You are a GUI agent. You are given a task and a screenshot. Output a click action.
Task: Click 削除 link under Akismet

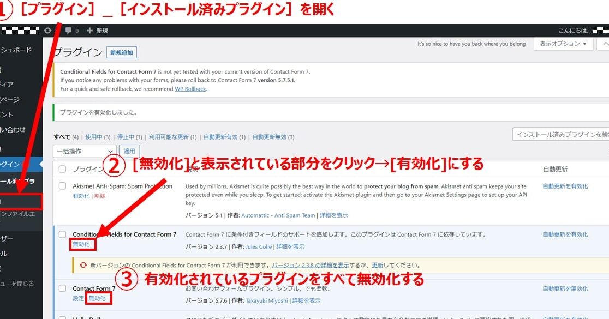click(x=100, y=196)
